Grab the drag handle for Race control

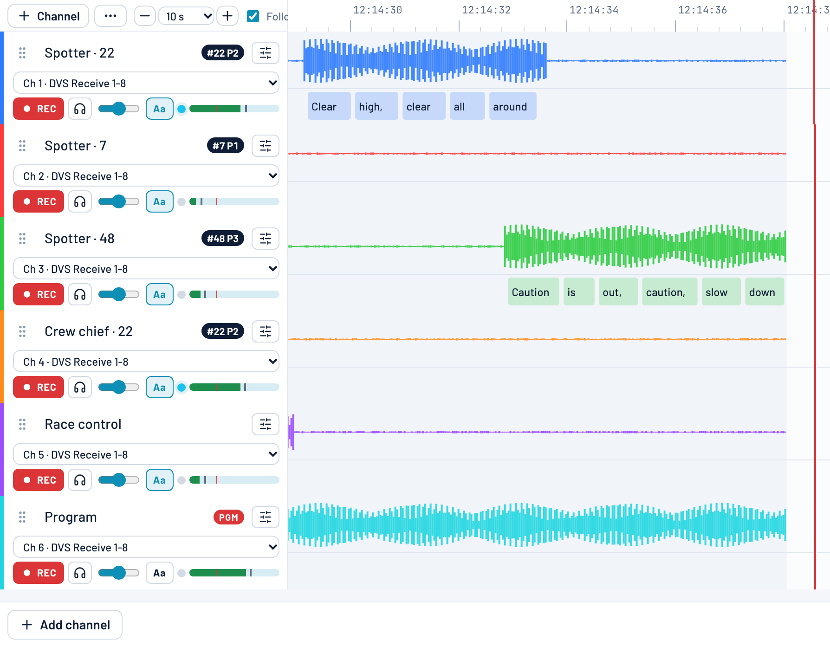pyautogui.click(x=22, y=424)
